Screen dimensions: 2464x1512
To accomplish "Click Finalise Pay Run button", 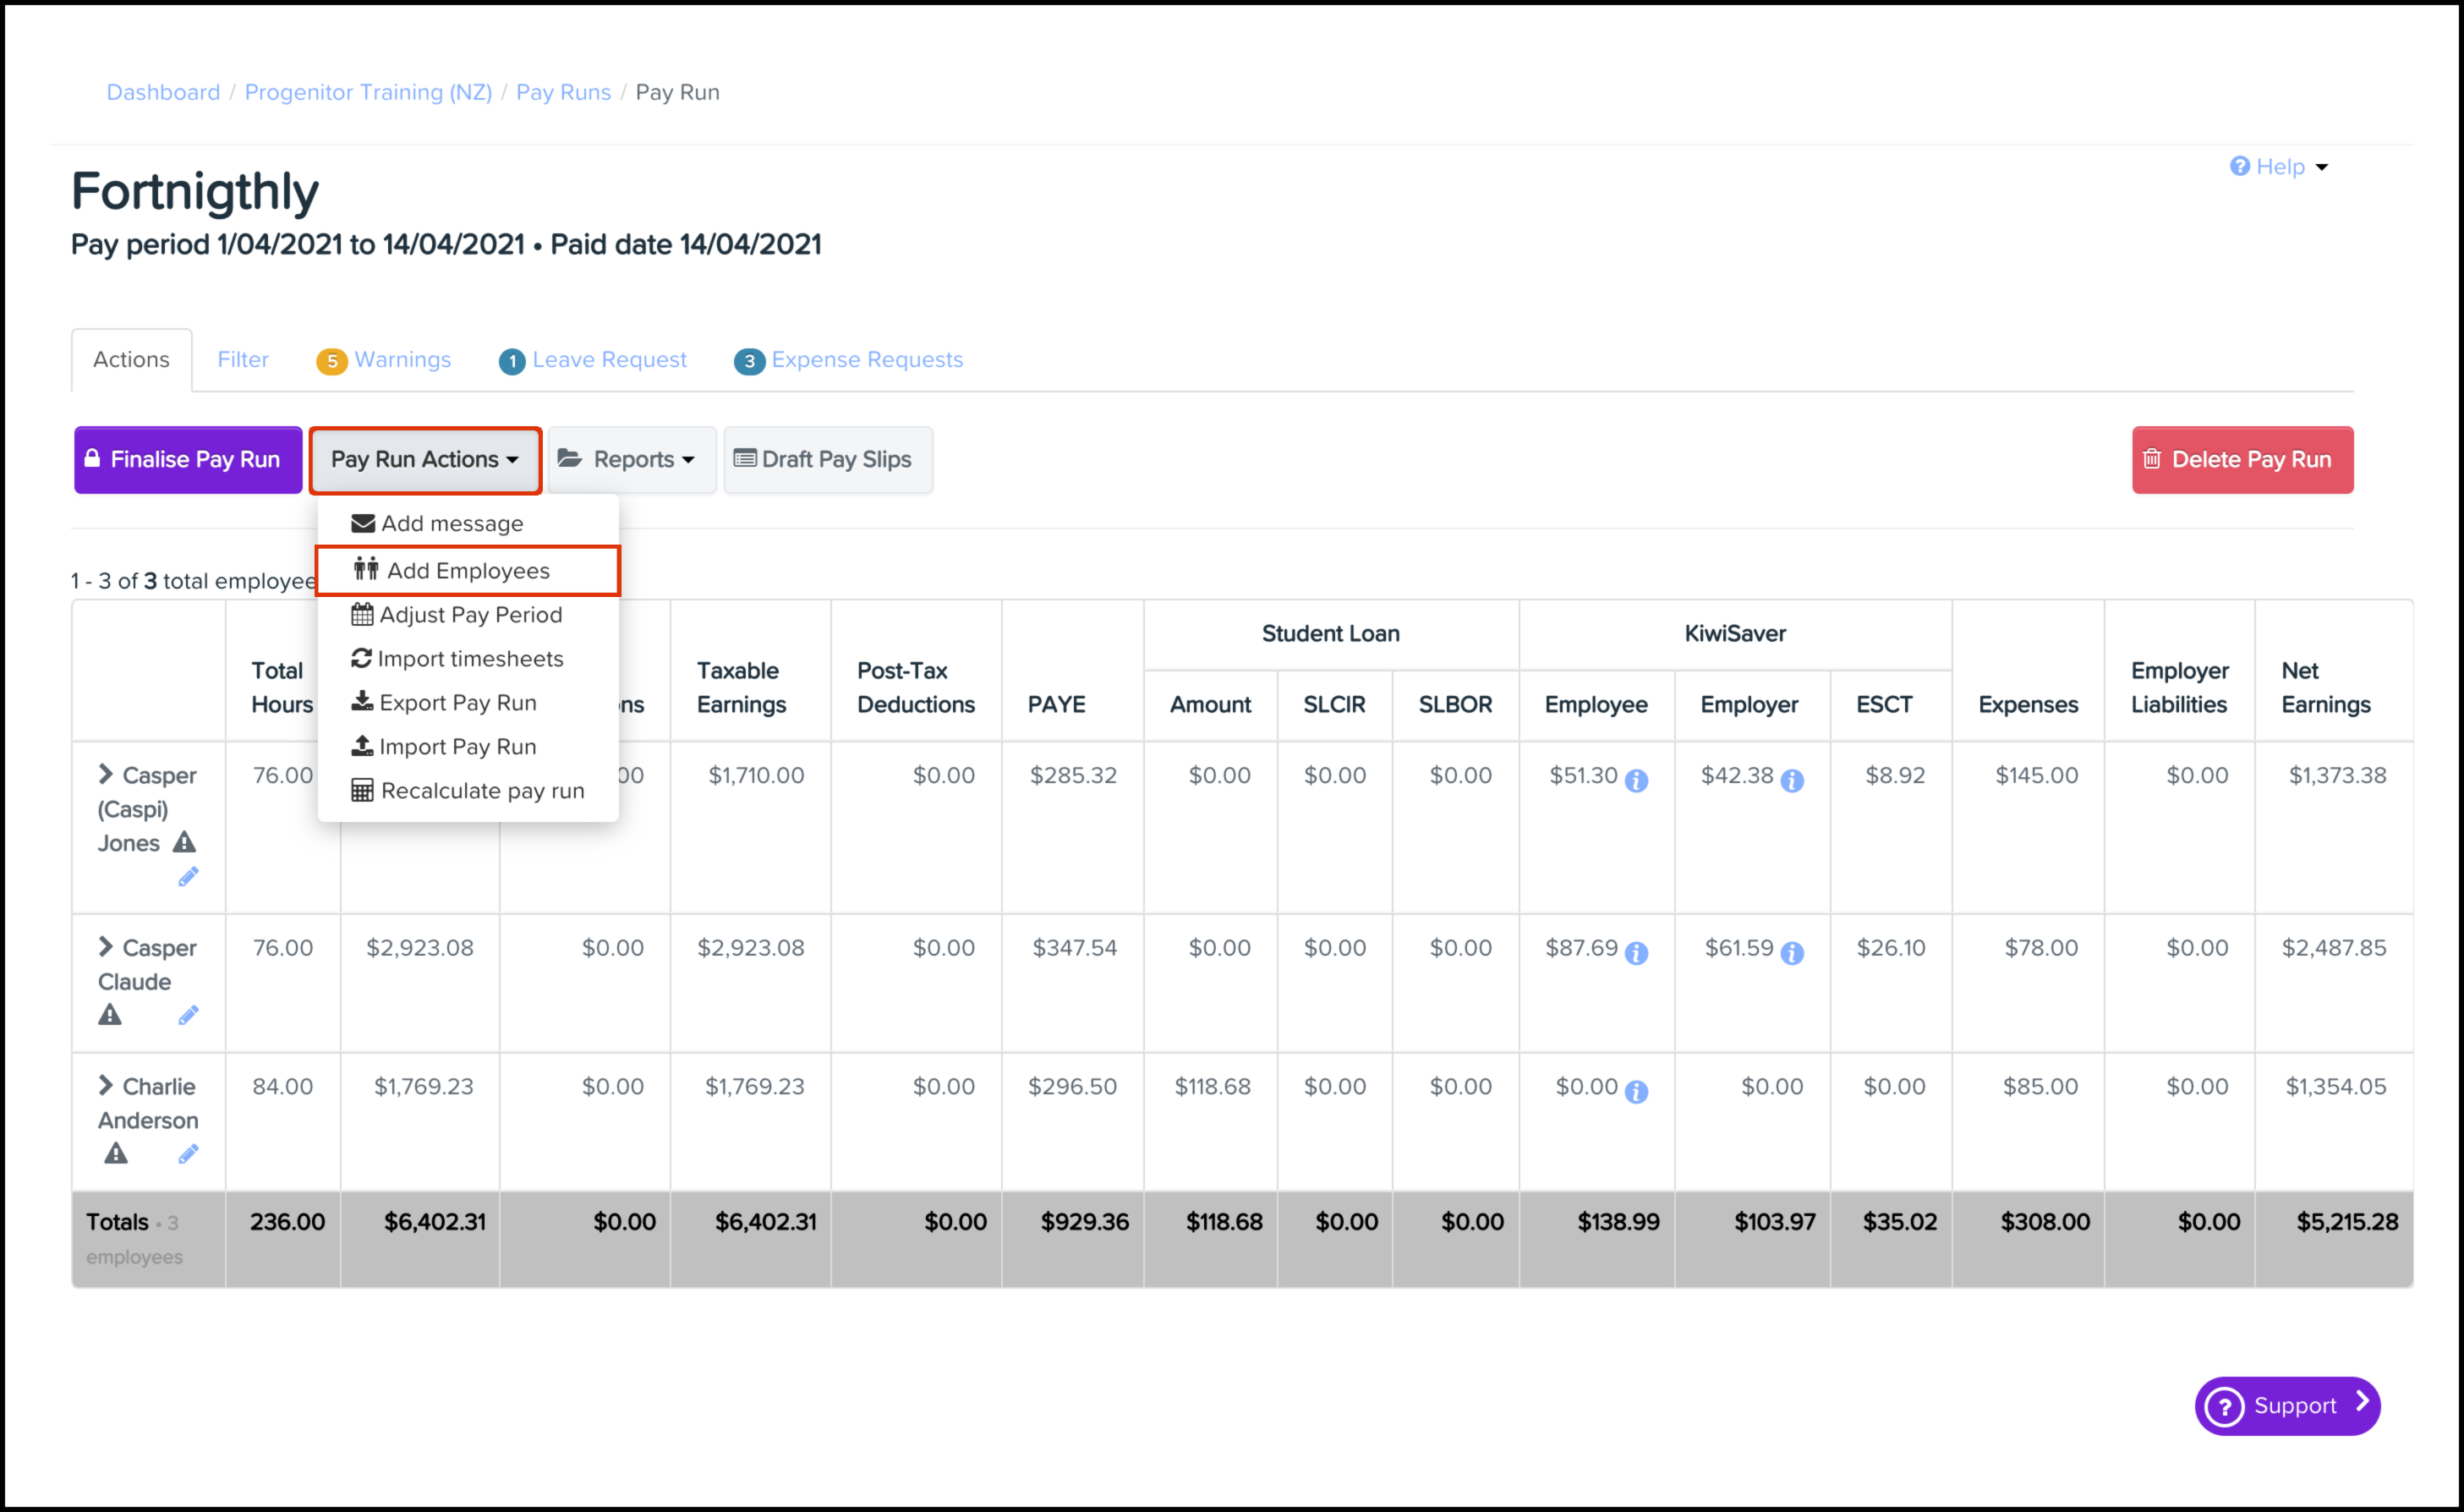I will click(188, 459).
